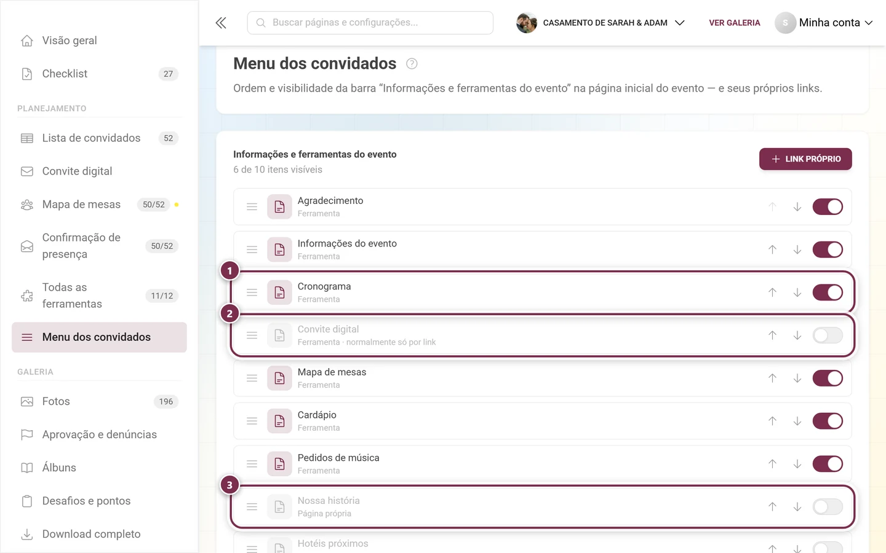Move Nossa história up with its arrow

pos(773,507)
